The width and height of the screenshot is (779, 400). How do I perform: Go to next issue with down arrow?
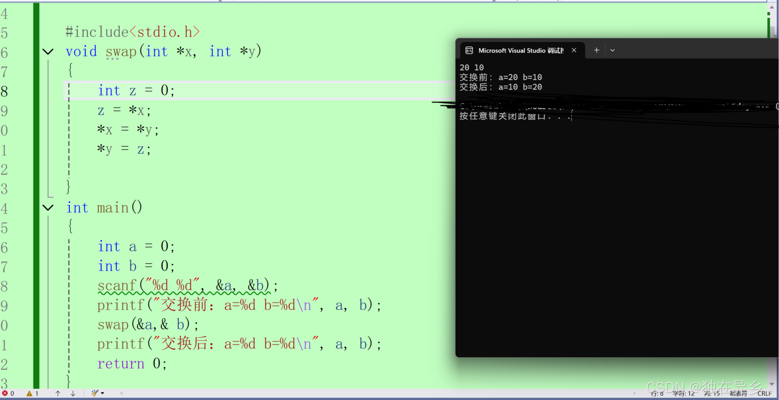click(x=73, y=393)
